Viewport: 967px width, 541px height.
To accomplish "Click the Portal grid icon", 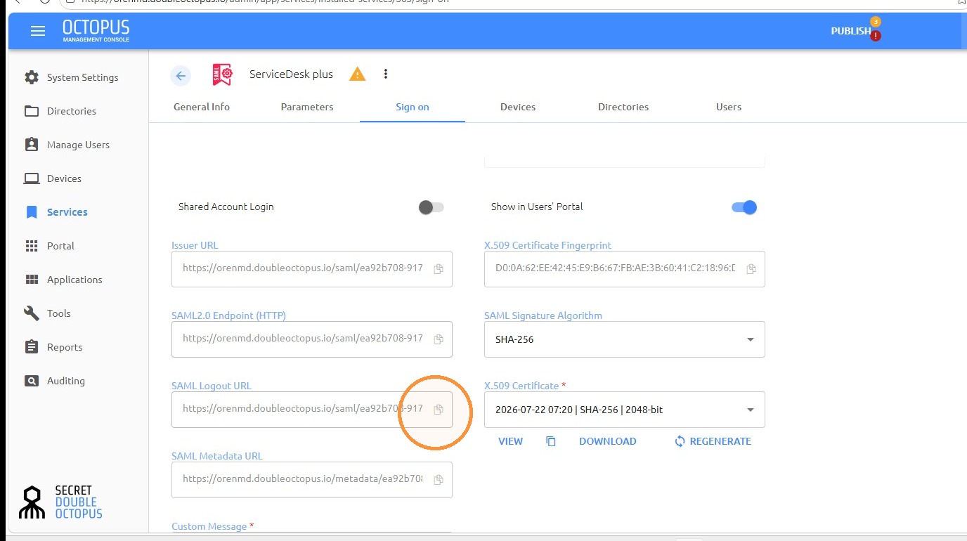I will 32,246.
